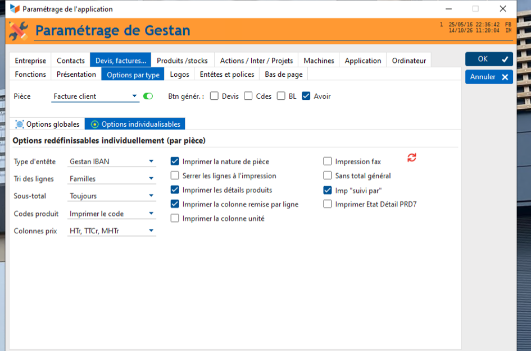Expand the Colonnes prix dropdown
The height and width of the screenshot is (351, 531).
[112, 231]
